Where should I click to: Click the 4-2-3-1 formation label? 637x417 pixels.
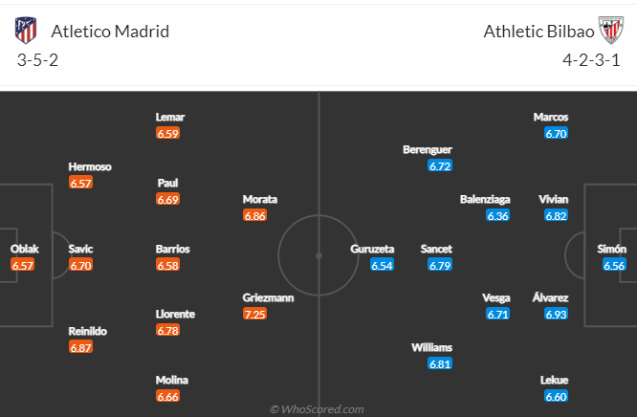point(591,60)
